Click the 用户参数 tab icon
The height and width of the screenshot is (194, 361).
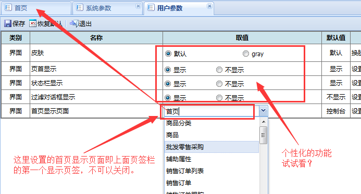pos(151,8)
